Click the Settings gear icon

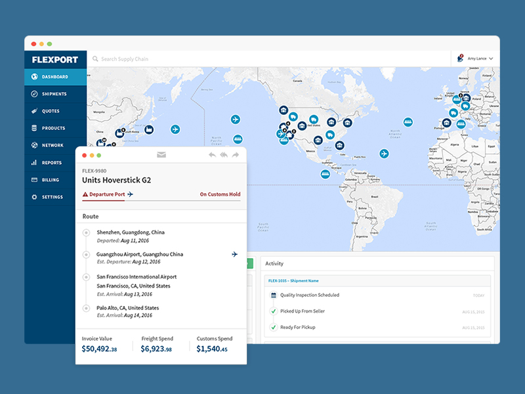pyautogui.click(x=34, y=196)
